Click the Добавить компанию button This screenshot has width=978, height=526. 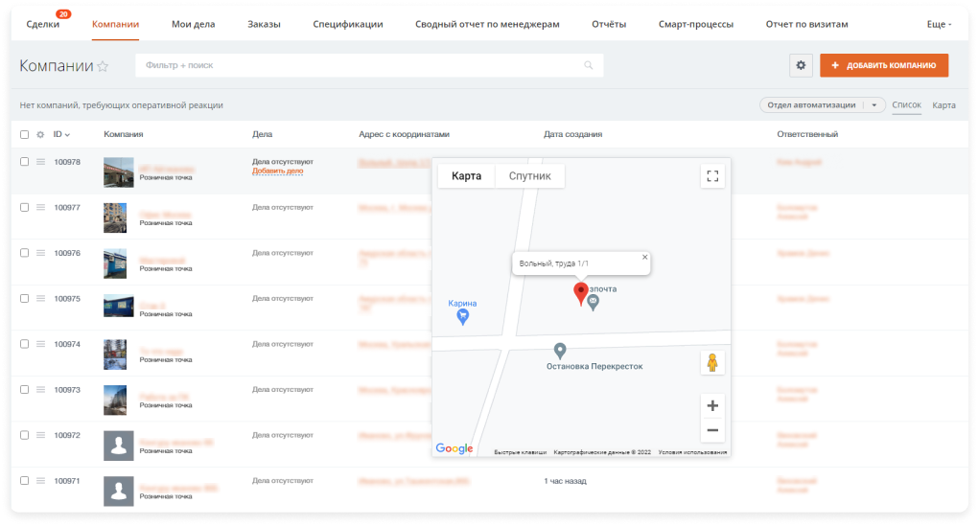pyautogui.click(x=883, y=65)
